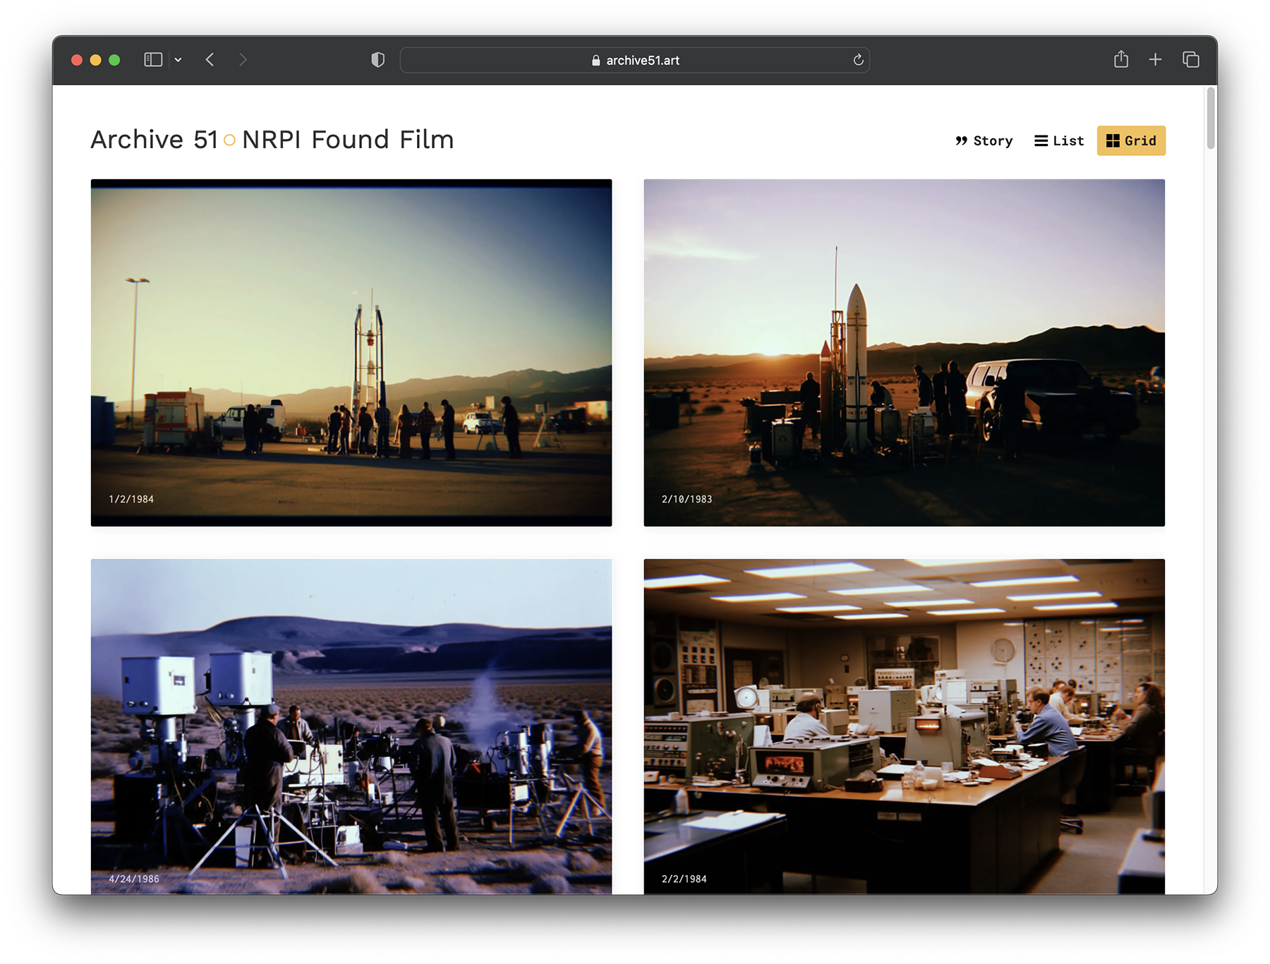Screen dimensions: 1270x964
Task: Open the Archive 51 NRPI Found Film heading
Action: click(272, 140)
